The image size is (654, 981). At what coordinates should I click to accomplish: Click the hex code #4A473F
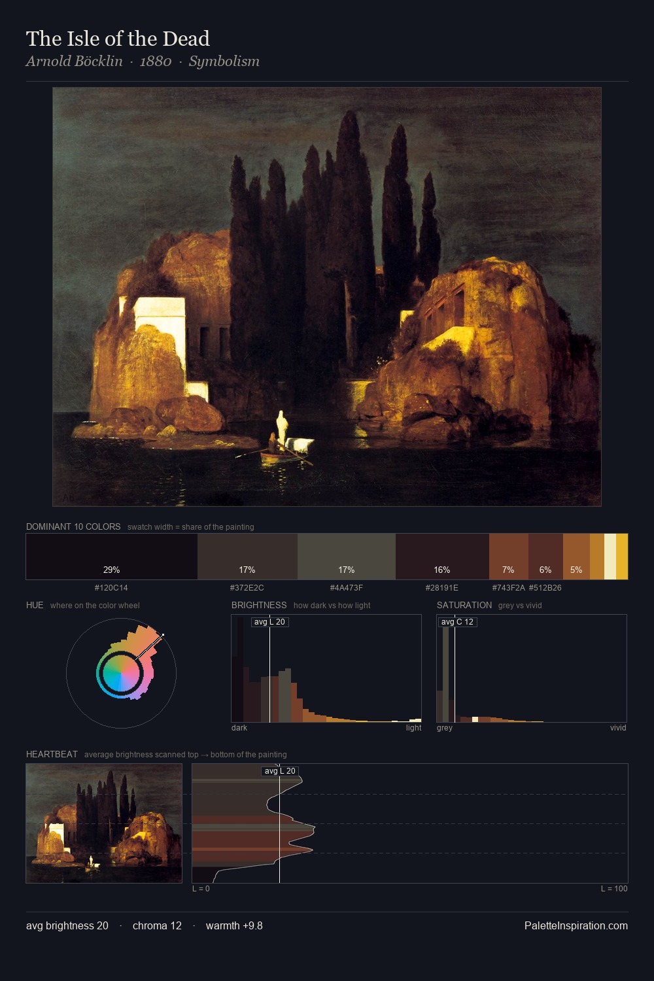[347, 588]
